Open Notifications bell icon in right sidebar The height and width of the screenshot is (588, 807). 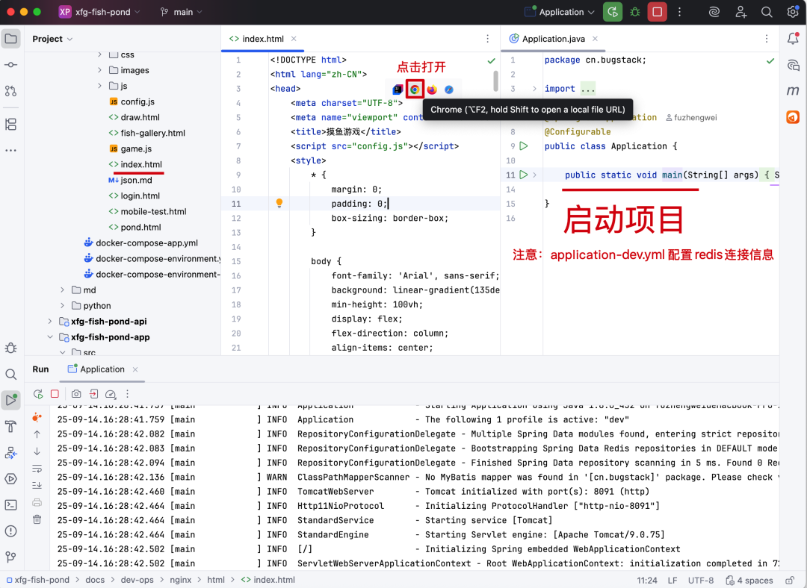pyautogui.click(x=793, y=39)
